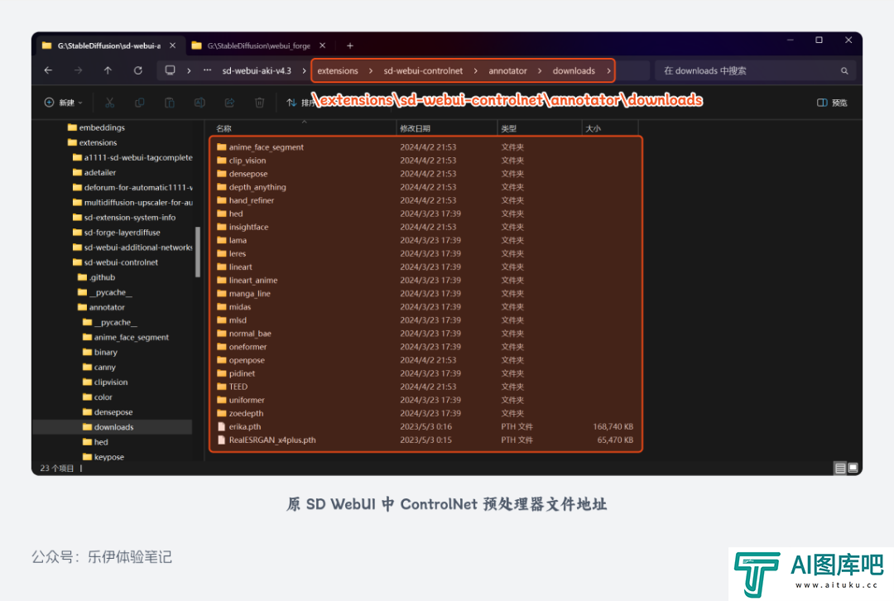The width and height of the screenshot is (894, 601).
Task: Select the anime_face_segment folder row
Action: (425, 147)
